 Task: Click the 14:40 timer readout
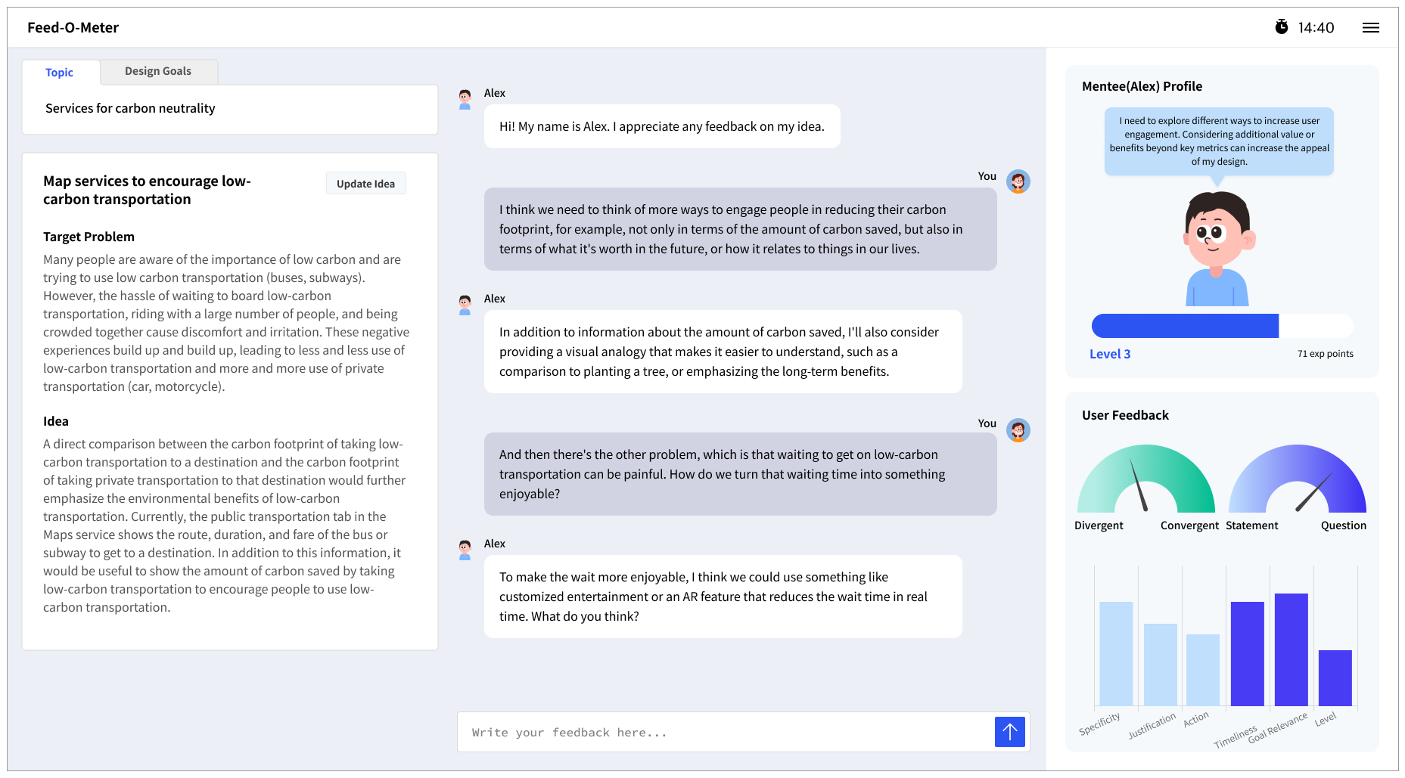(x=1316, y=28)
